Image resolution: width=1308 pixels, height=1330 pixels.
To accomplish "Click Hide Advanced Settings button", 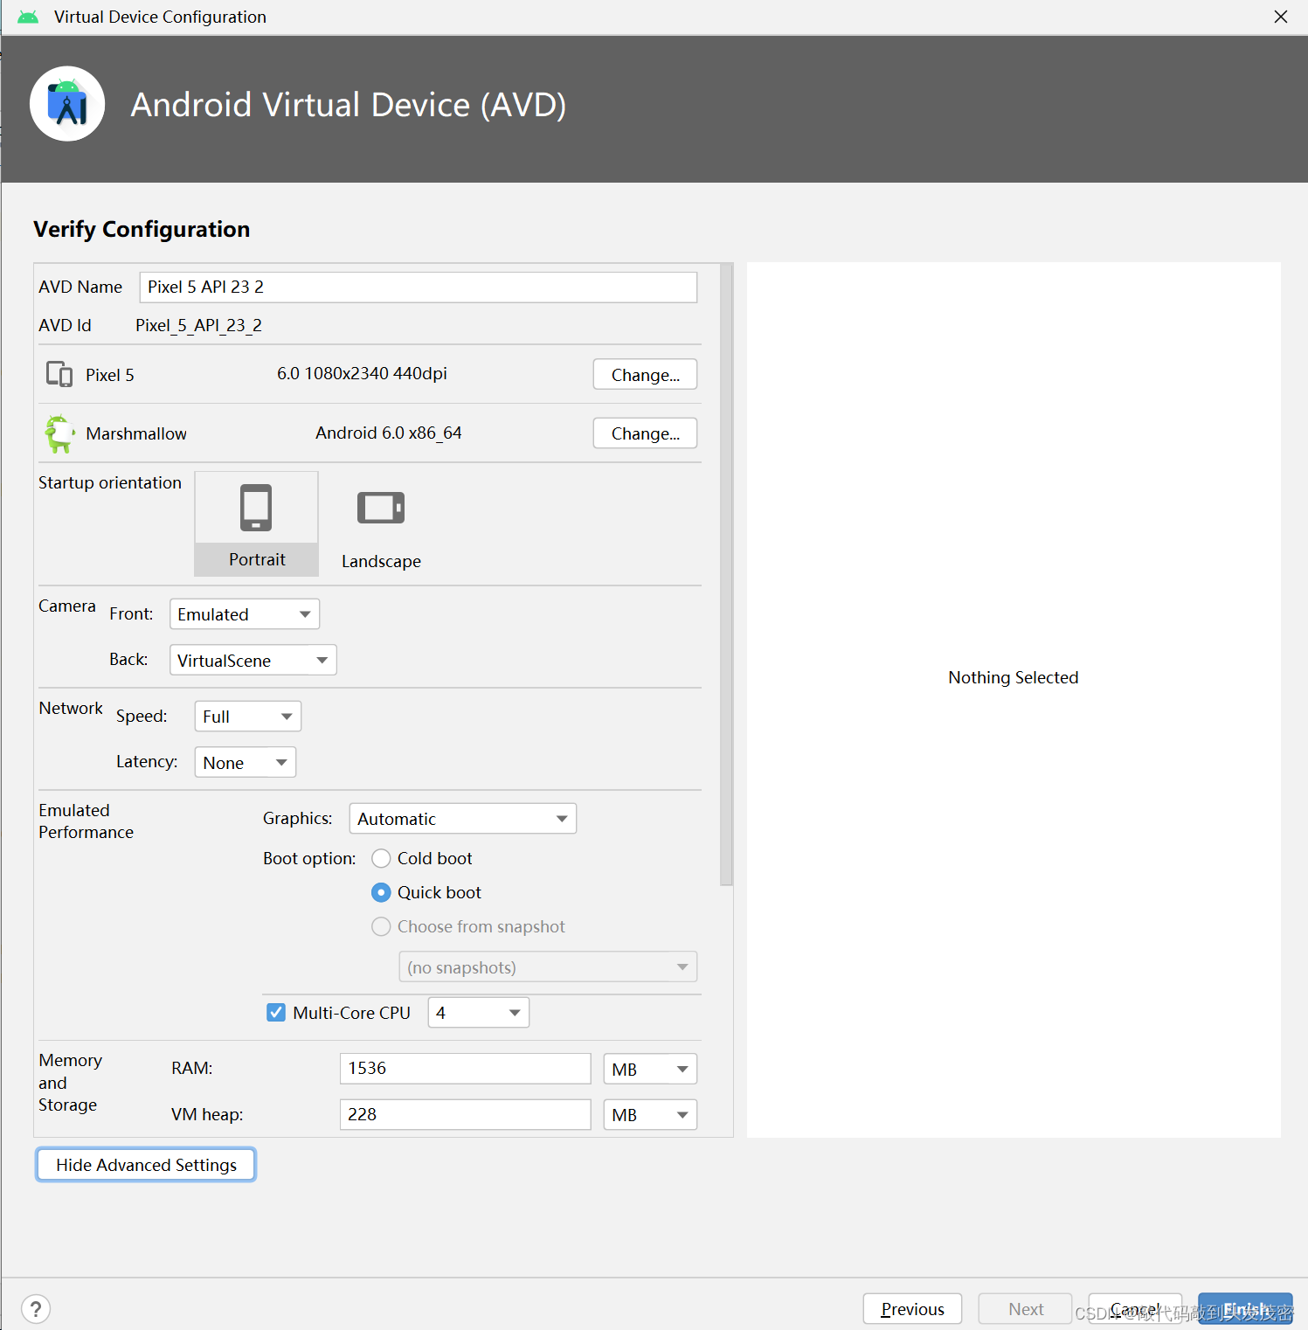I will click(146, 1164).
